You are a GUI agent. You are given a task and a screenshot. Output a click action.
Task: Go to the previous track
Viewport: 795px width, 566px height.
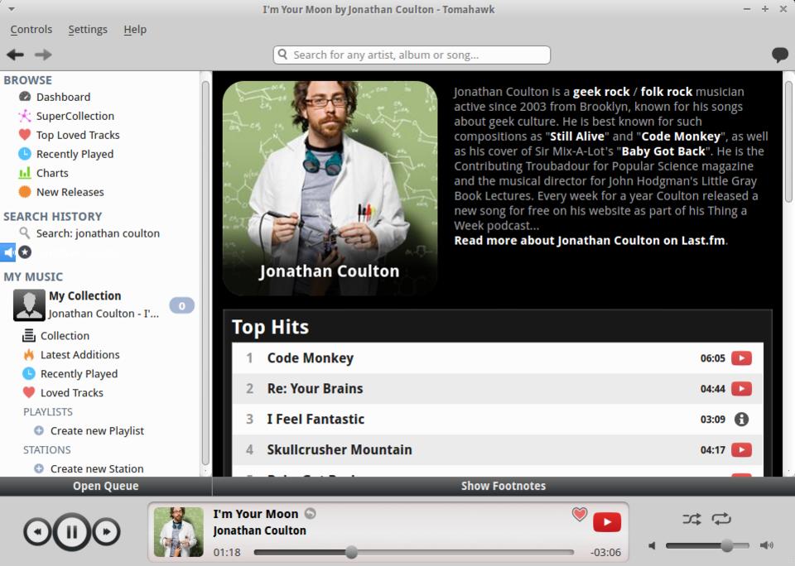point(37,531)
